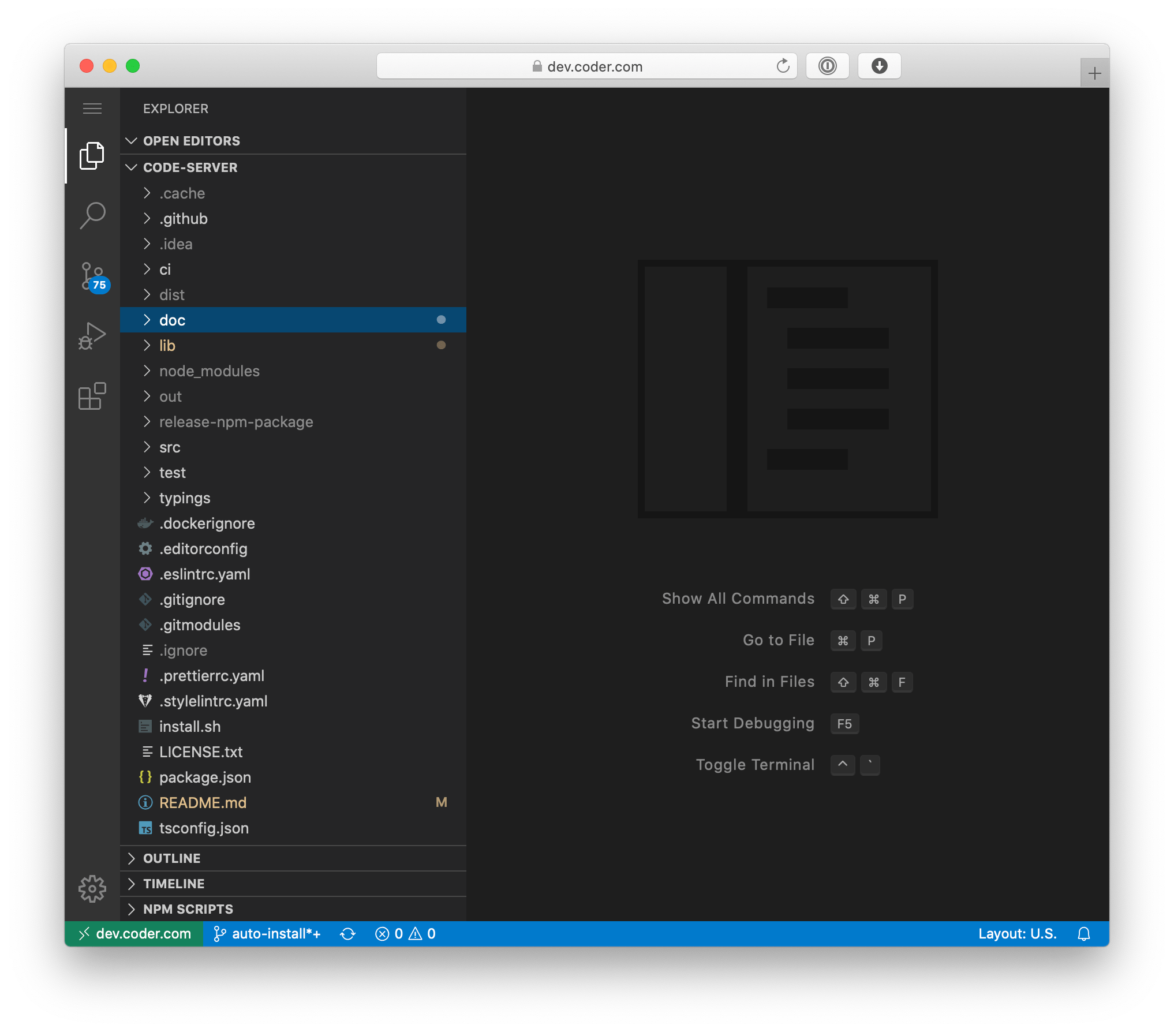Open the Search view
The height and width of the screenshot is (1032, 1174).
coord(92,215)
